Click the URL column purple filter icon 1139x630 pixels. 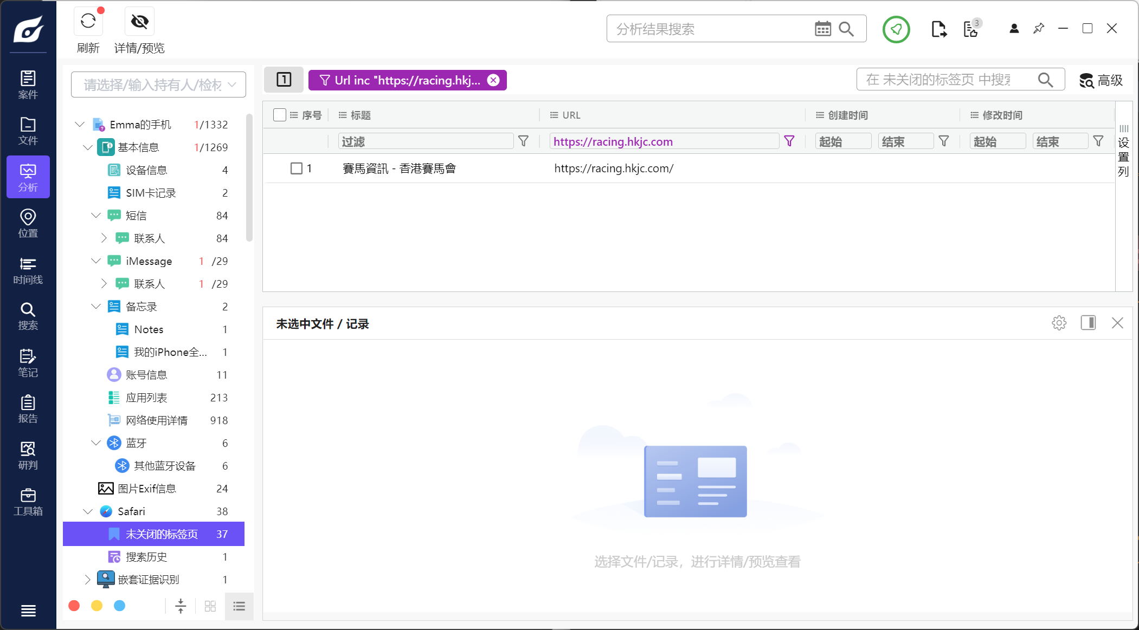[x=789, y=141]
